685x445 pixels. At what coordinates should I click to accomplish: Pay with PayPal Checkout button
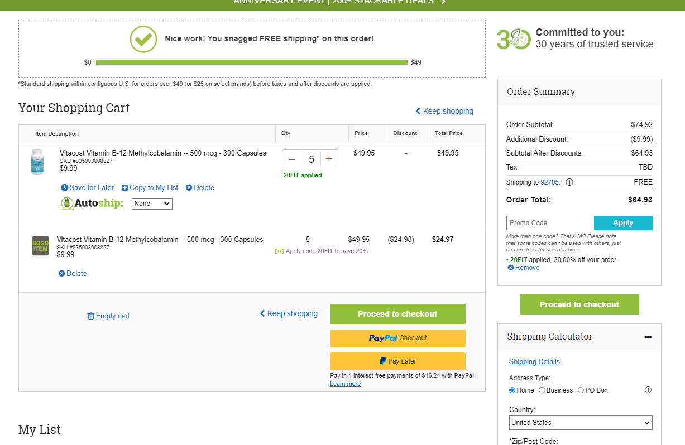coord(397,338)
